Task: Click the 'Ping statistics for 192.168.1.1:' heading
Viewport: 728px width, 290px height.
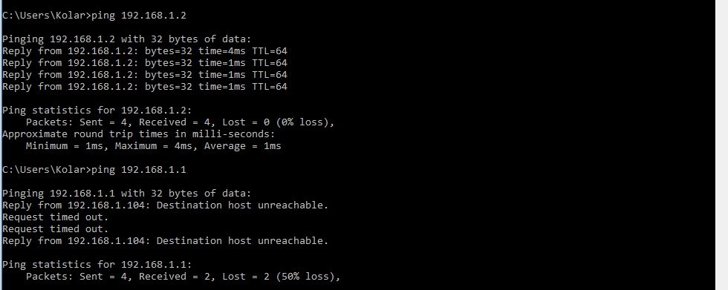Action: [x=97, y=265]
